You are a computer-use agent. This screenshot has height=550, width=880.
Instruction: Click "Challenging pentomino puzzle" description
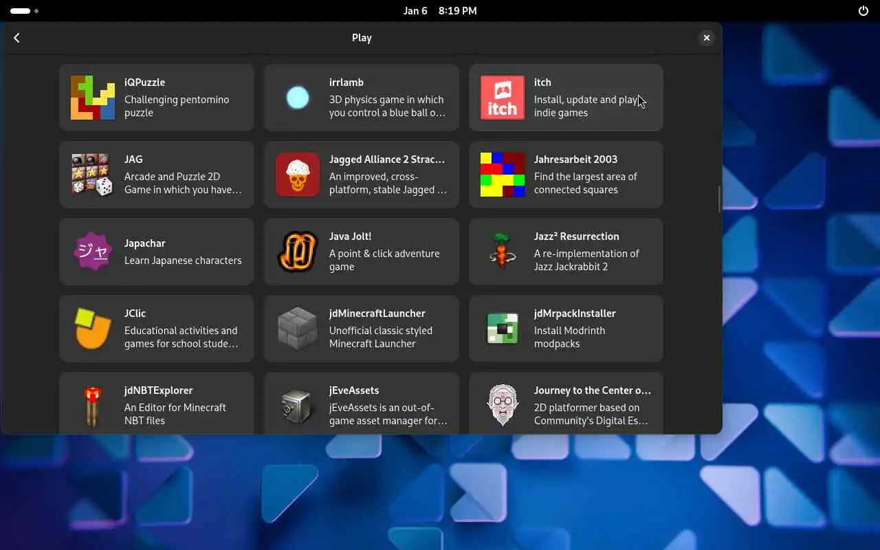tap(177, 106)
